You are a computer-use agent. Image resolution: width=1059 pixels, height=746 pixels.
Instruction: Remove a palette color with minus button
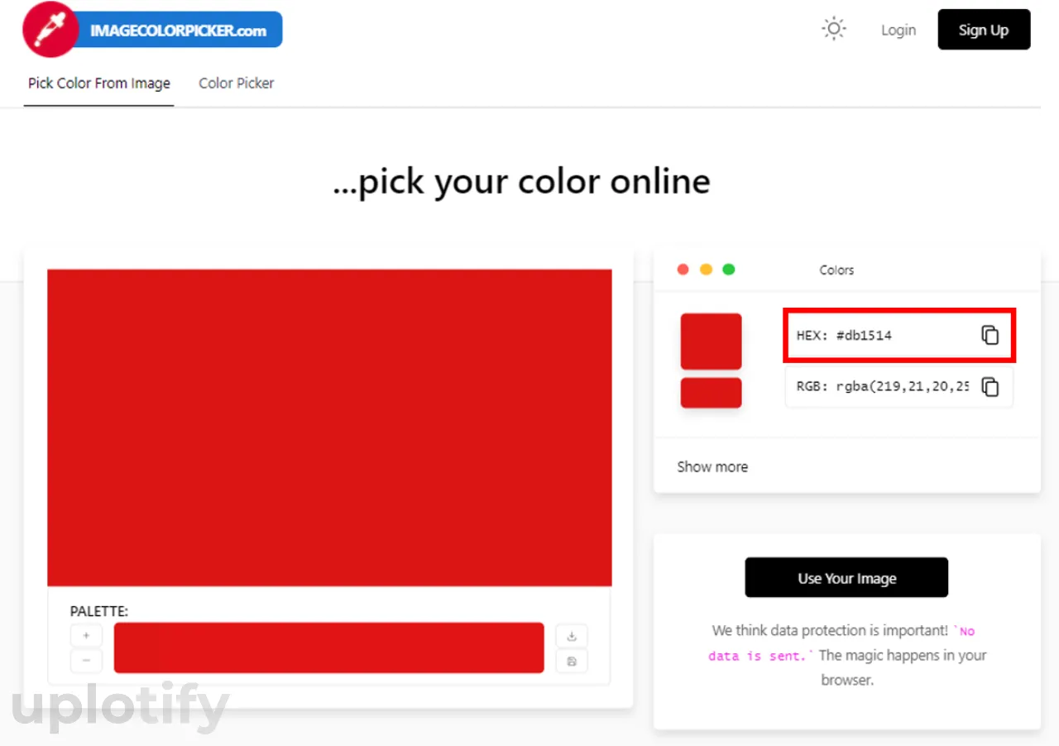pyautogui.click(x=87, y=661)
